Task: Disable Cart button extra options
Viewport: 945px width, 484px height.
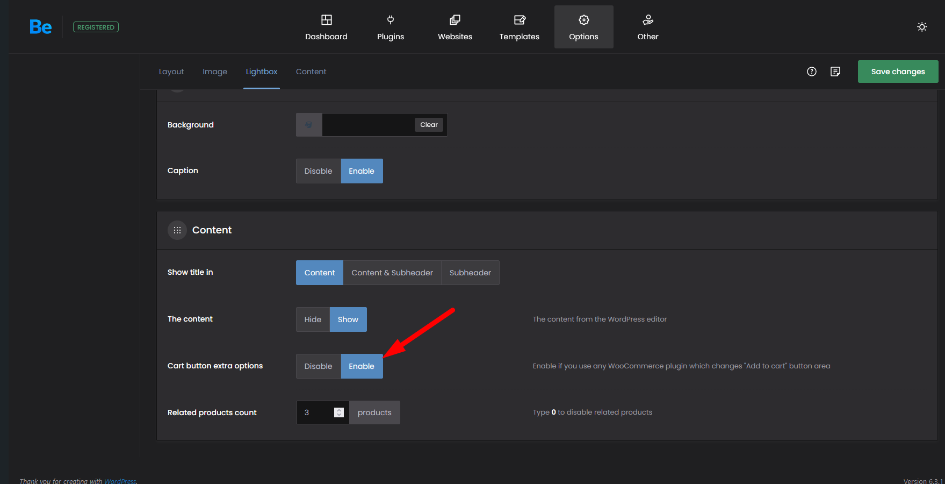Action: [319, 366]
